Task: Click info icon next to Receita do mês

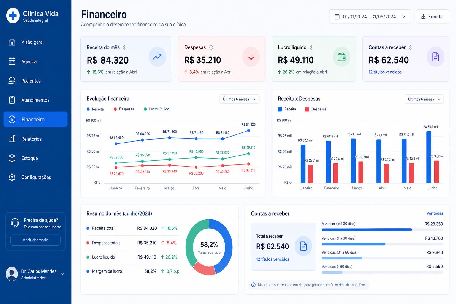Action: point(125,47)
